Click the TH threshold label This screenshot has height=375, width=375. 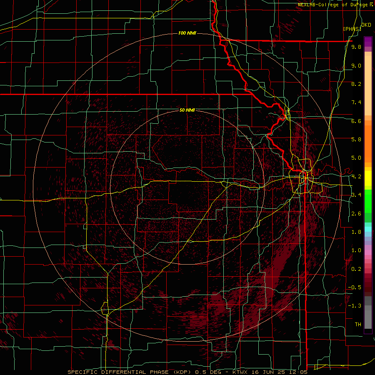pos(358,325)
